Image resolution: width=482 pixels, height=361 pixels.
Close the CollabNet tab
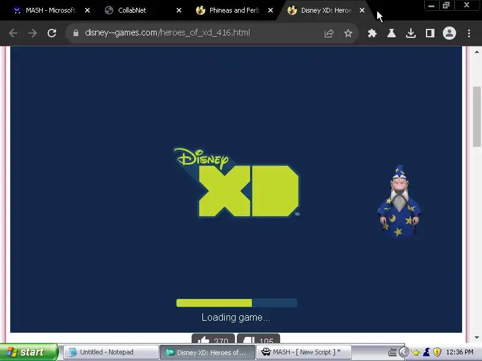click(179, 10)
